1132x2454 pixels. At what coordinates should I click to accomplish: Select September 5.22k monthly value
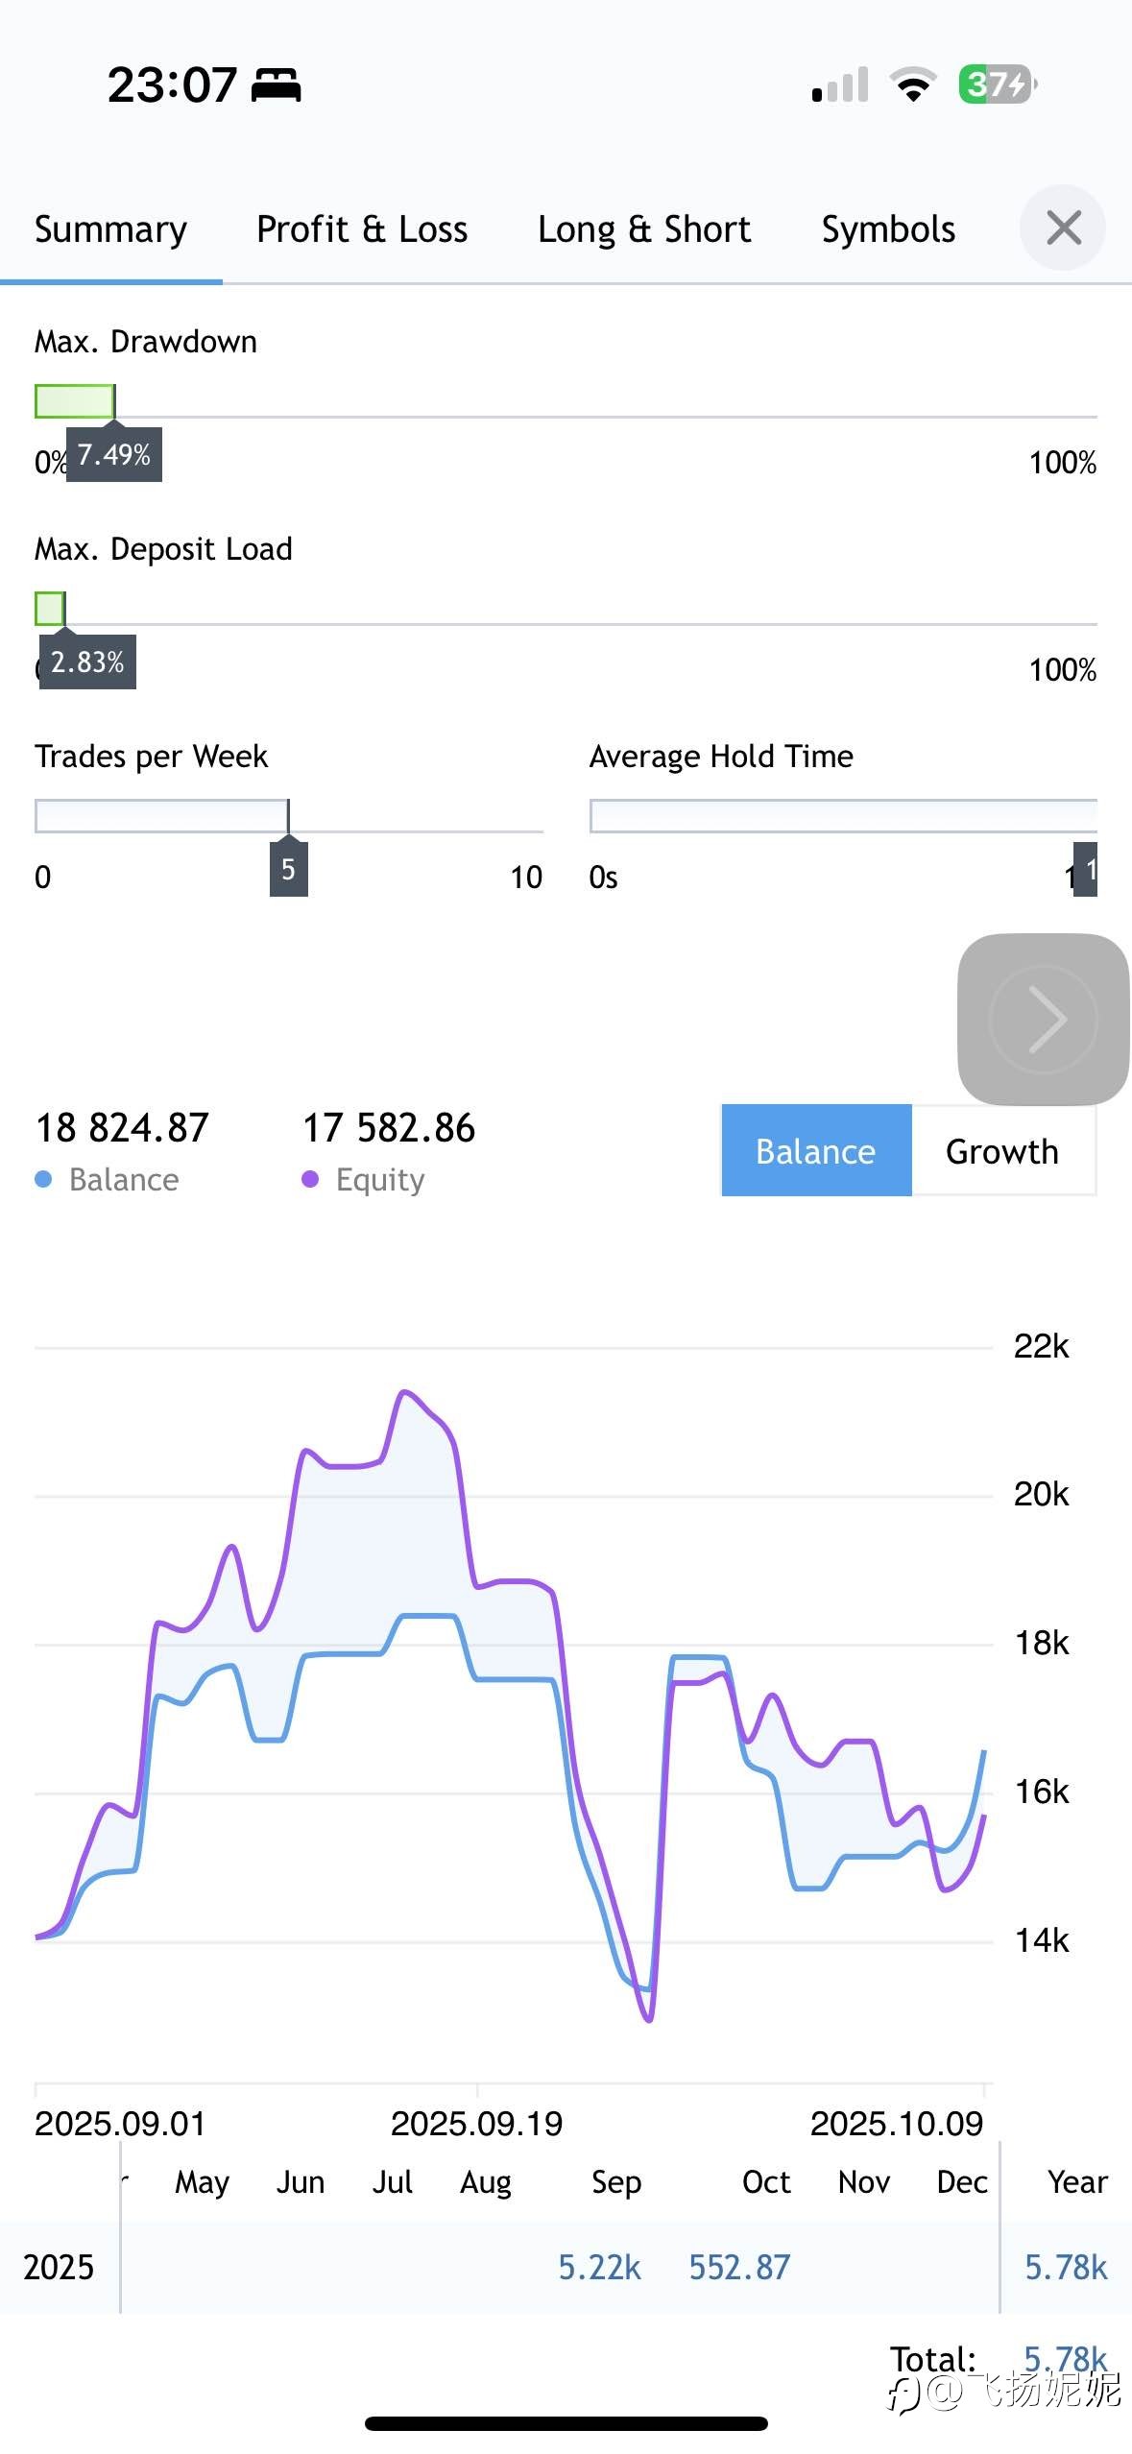599,2267
